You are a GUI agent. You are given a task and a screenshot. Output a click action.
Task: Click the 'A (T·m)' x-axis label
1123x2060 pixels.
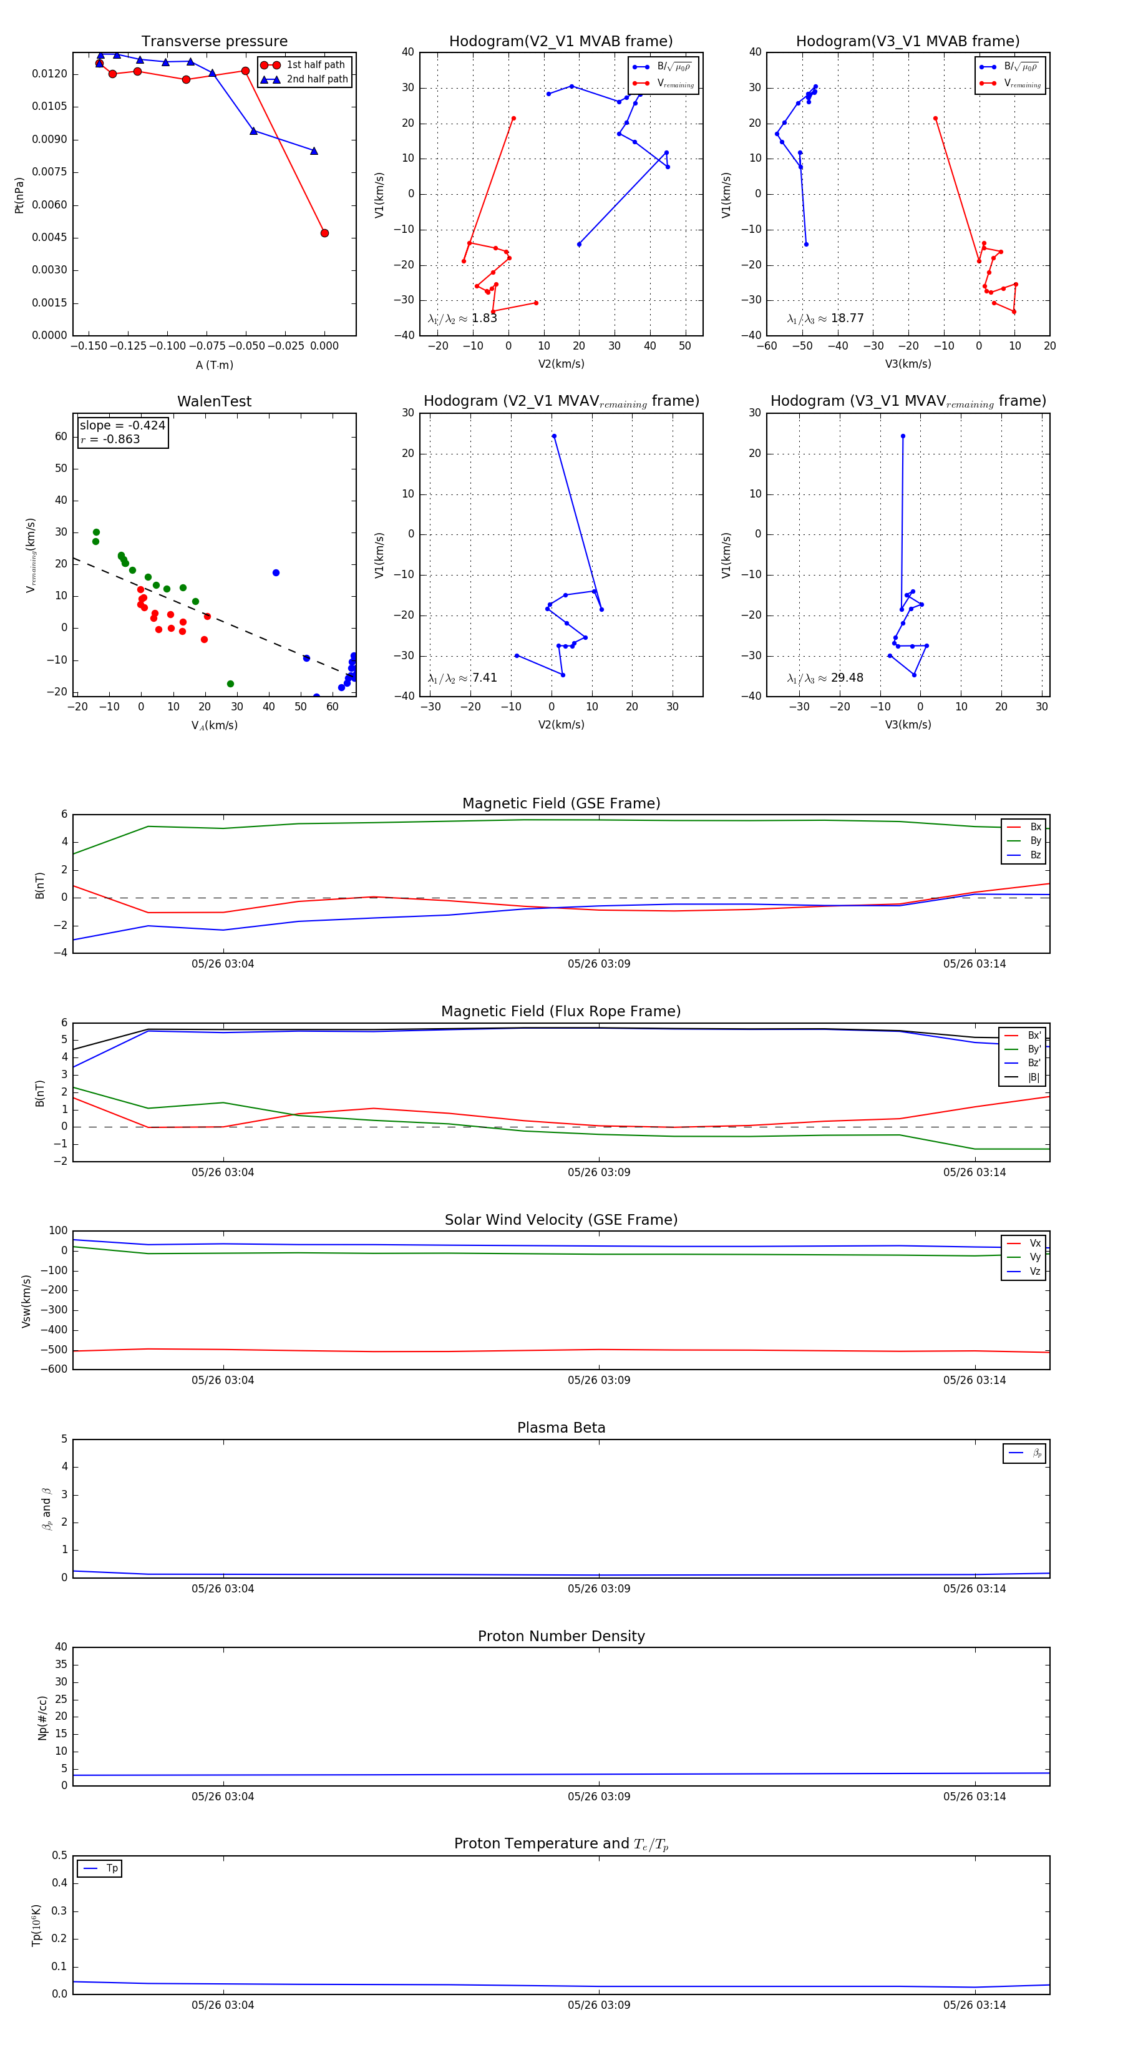214,365
